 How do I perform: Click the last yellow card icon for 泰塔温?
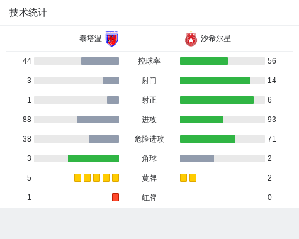tap(115, 178)
